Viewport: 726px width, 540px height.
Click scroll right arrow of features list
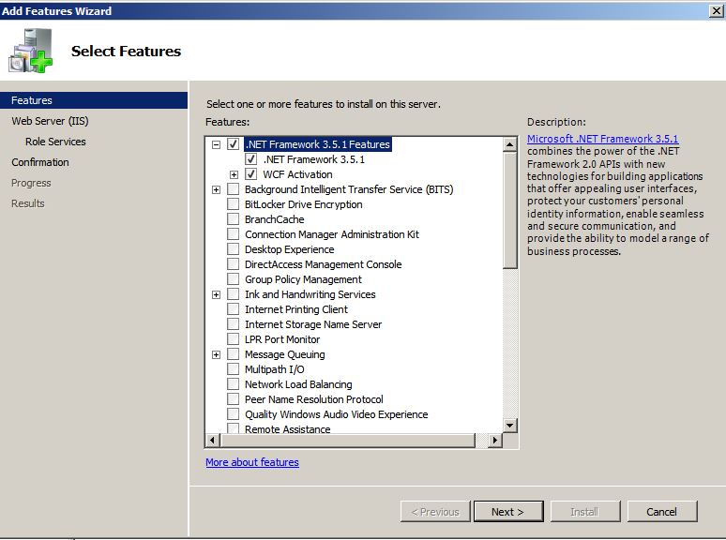click(495, 440)
